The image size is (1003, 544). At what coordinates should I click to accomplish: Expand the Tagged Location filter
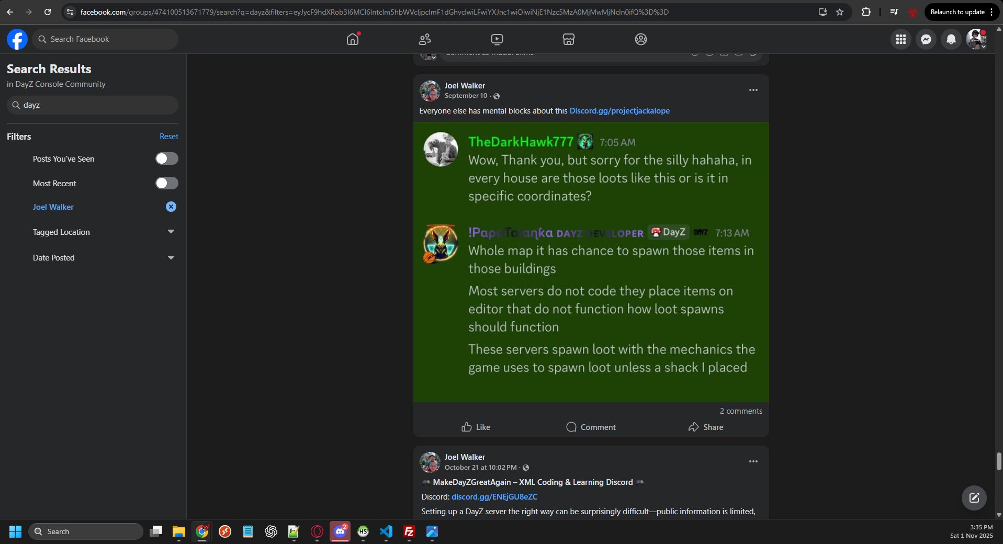(171, 232)
